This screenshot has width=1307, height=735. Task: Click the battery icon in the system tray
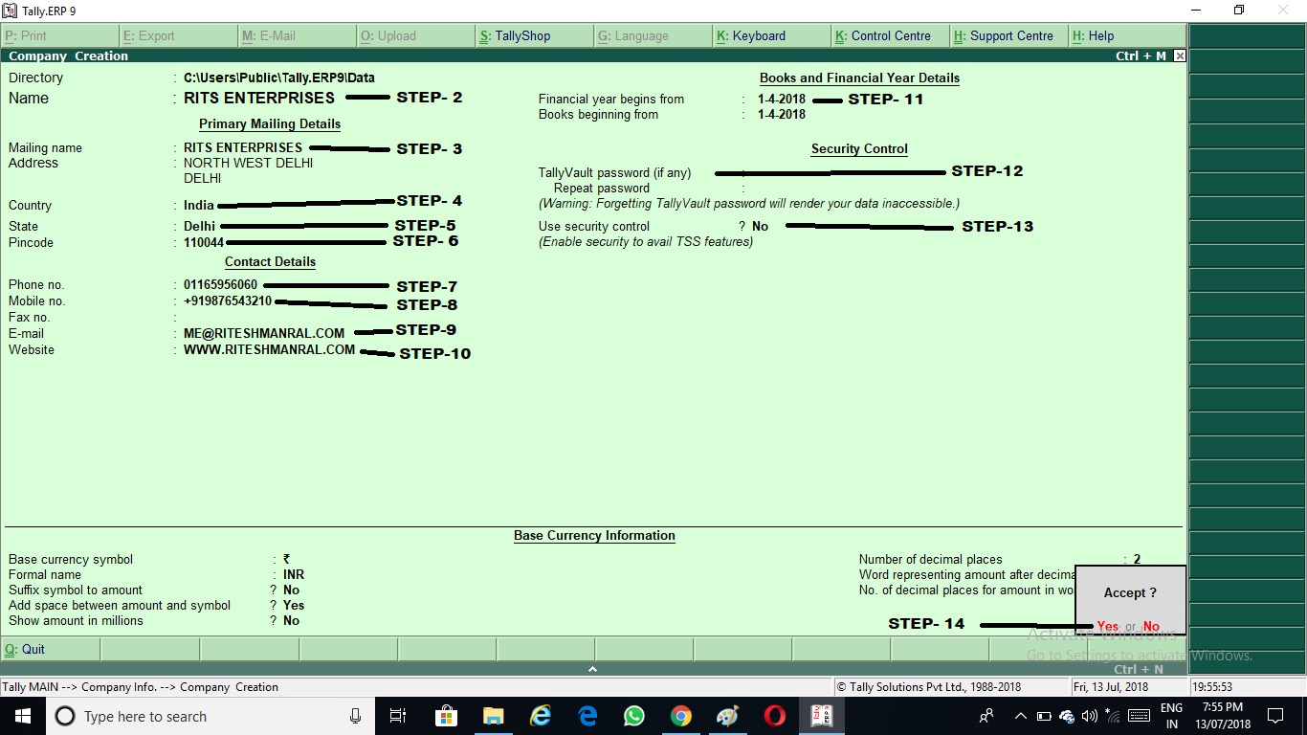[1044, 716]
